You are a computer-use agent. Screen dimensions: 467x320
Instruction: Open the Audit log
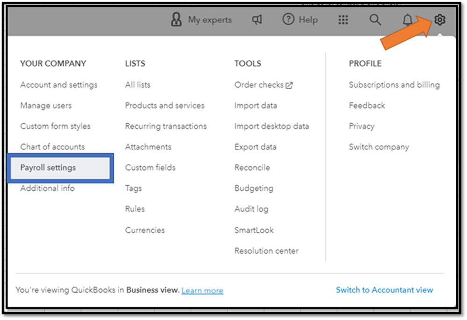click(x=251, y=209)
